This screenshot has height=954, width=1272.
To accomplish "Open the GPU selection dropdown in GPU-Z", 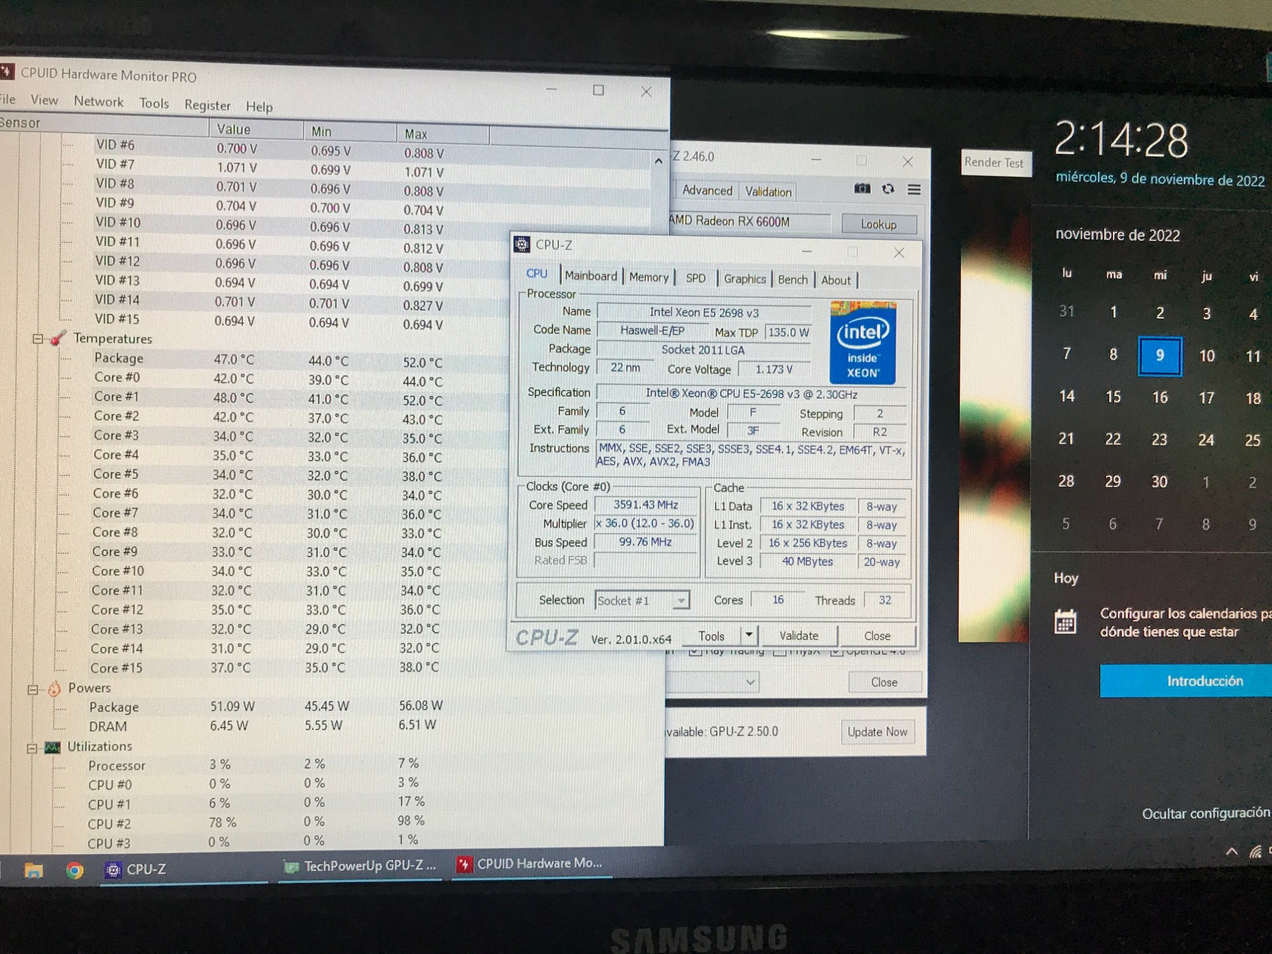I will point(714,682).
